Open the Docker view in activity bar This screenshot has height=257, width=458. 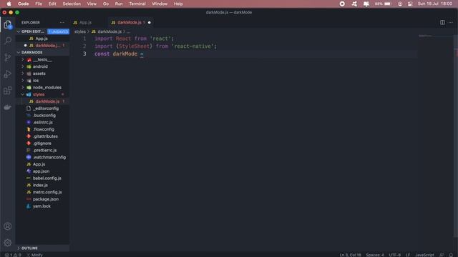pos(8,107)
